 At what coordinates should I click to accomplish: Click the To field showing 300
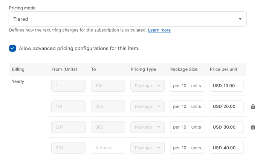point(108,127)
